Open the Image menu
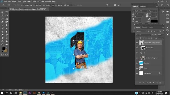 [x=14, y=2]
